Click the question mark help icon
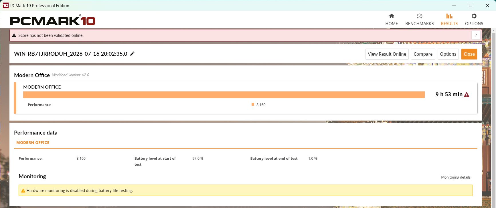 pyautogui.click(x=476, y=35)
